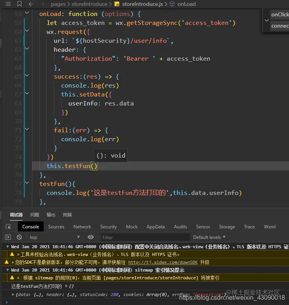Focus the console Filter input field
The height and width of the screenshot is (305, 289).
point(145,237)
